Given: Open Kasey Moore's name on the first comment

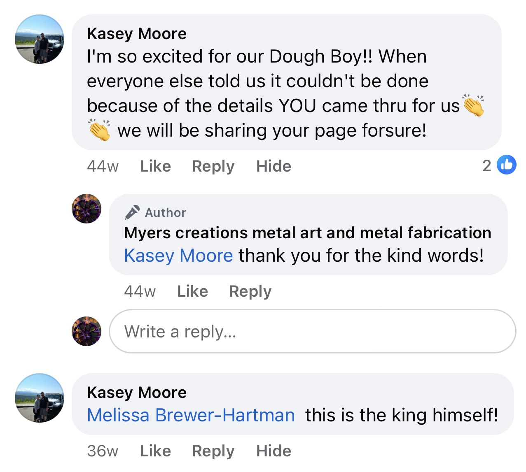Looking at the screenshot, I should (x=137, y=34).
